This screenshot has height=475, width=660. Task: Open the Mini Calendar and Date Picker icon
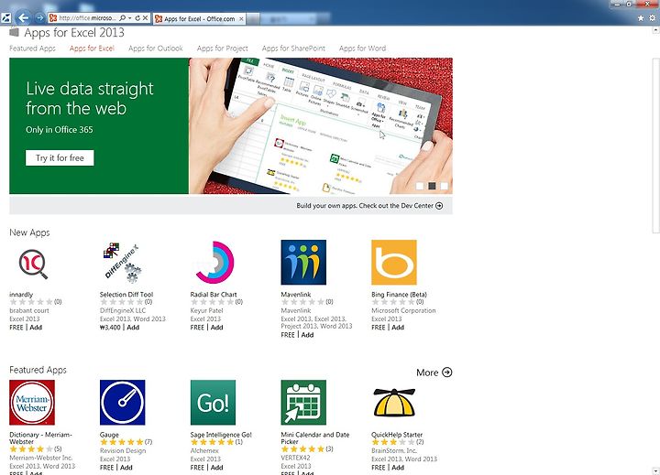click(303, 403)
